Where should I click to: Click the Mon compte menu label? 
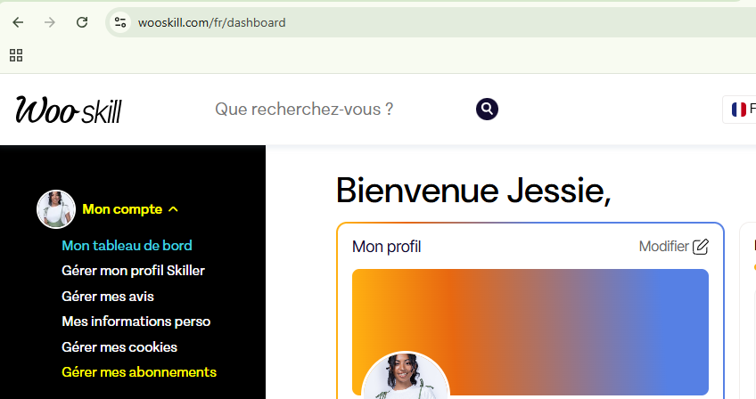122,209
